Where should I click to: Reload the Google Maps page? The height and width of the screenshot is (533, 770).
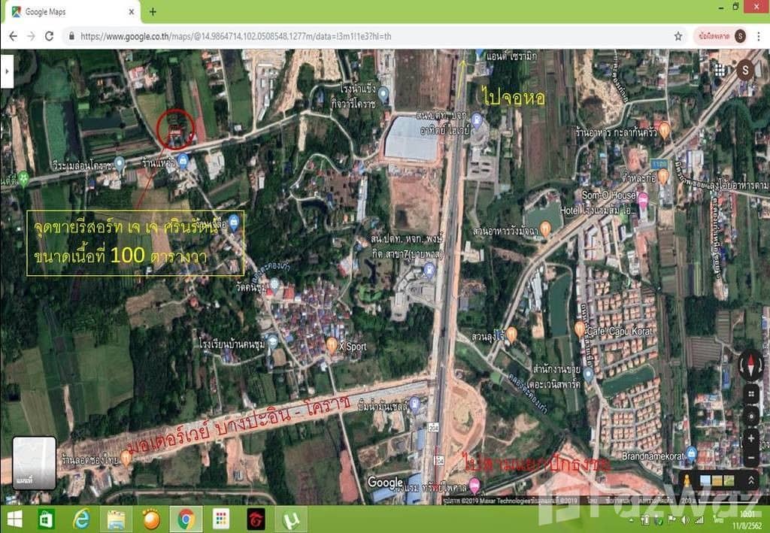click(x=50, y=36)
